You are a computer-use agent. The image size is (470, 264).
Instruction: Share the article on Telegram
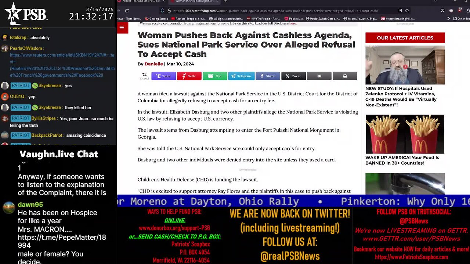tap(241, 76)
